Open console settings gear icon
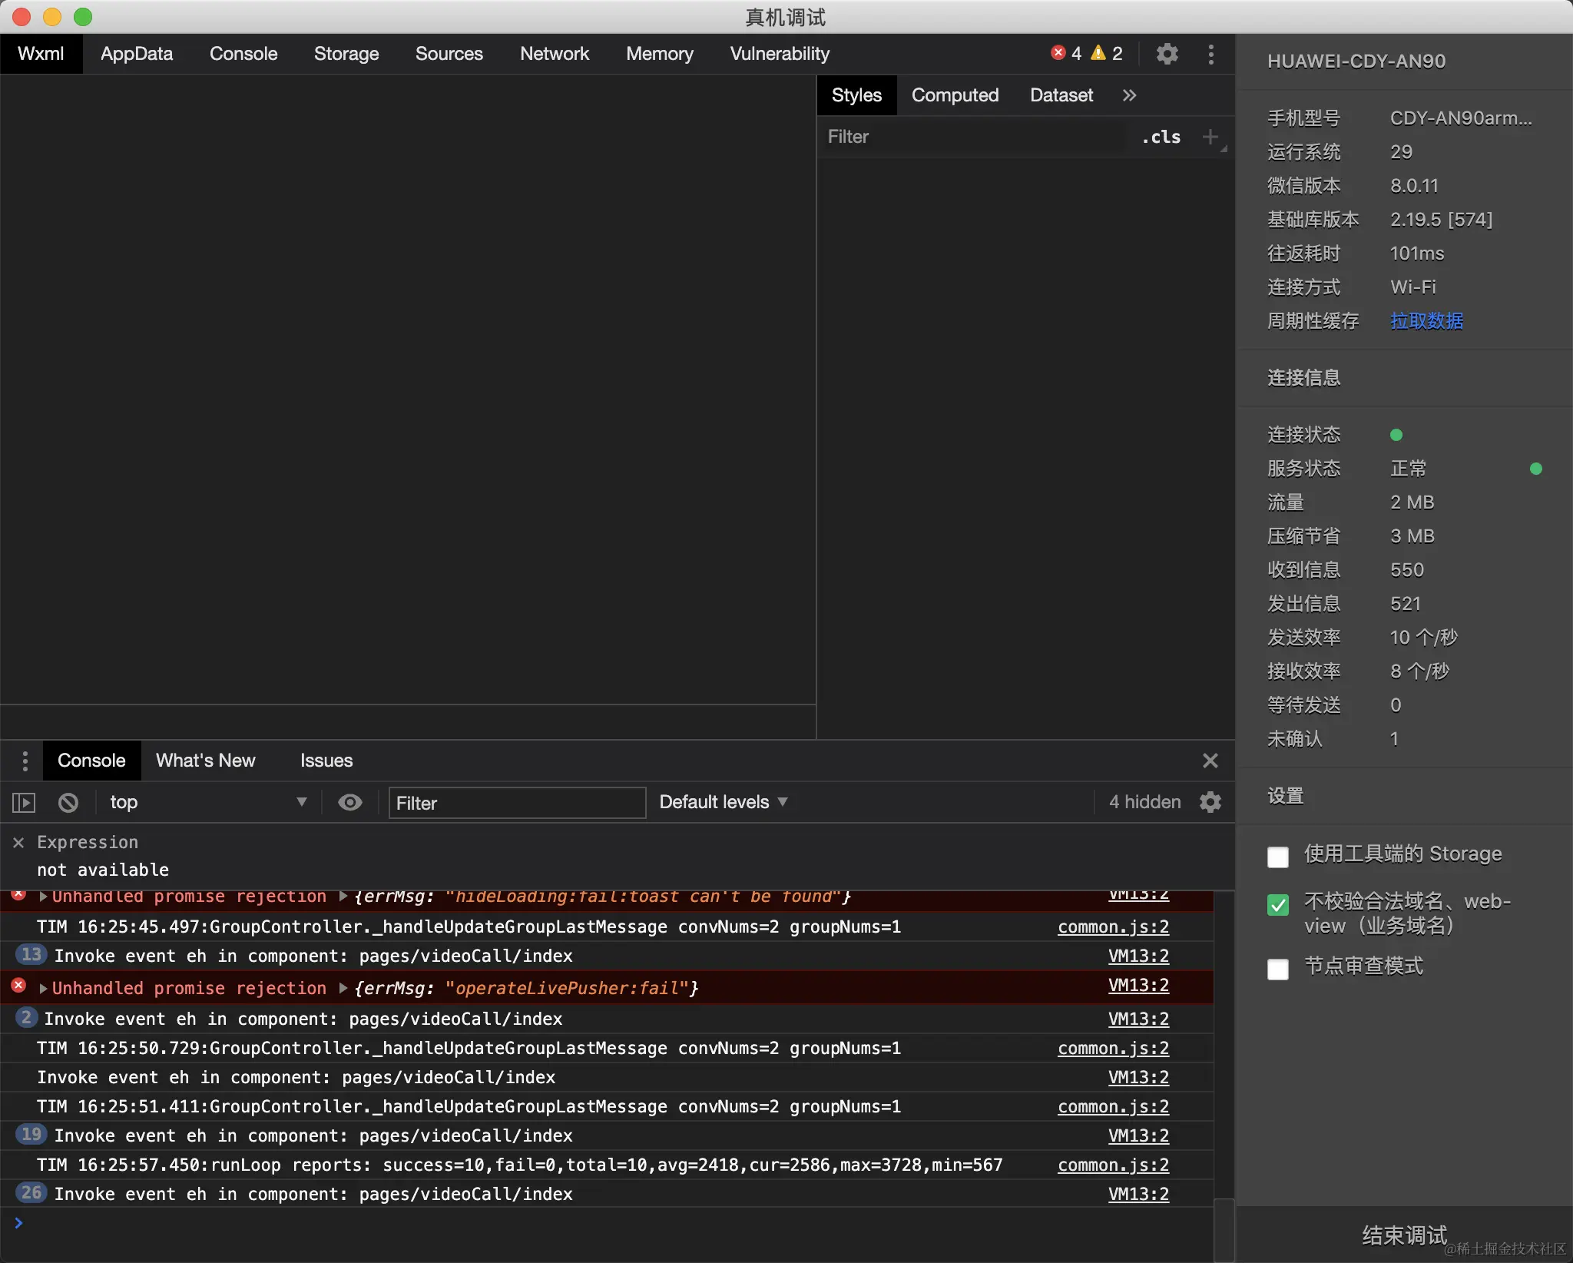 click(x=1210, y=802)
